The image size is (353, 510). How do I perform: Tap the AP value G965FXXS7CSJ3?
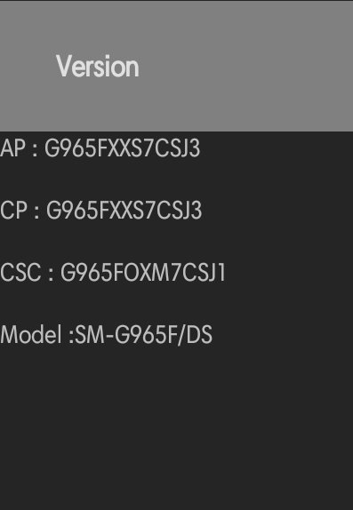click(122, 148)
